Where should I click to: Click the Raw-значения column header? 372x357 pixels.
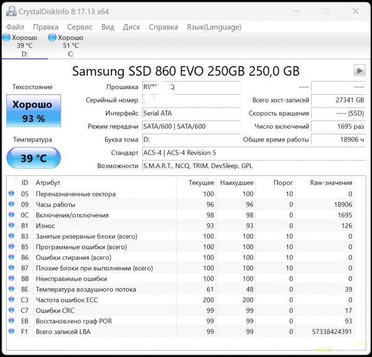click(325, 182)
